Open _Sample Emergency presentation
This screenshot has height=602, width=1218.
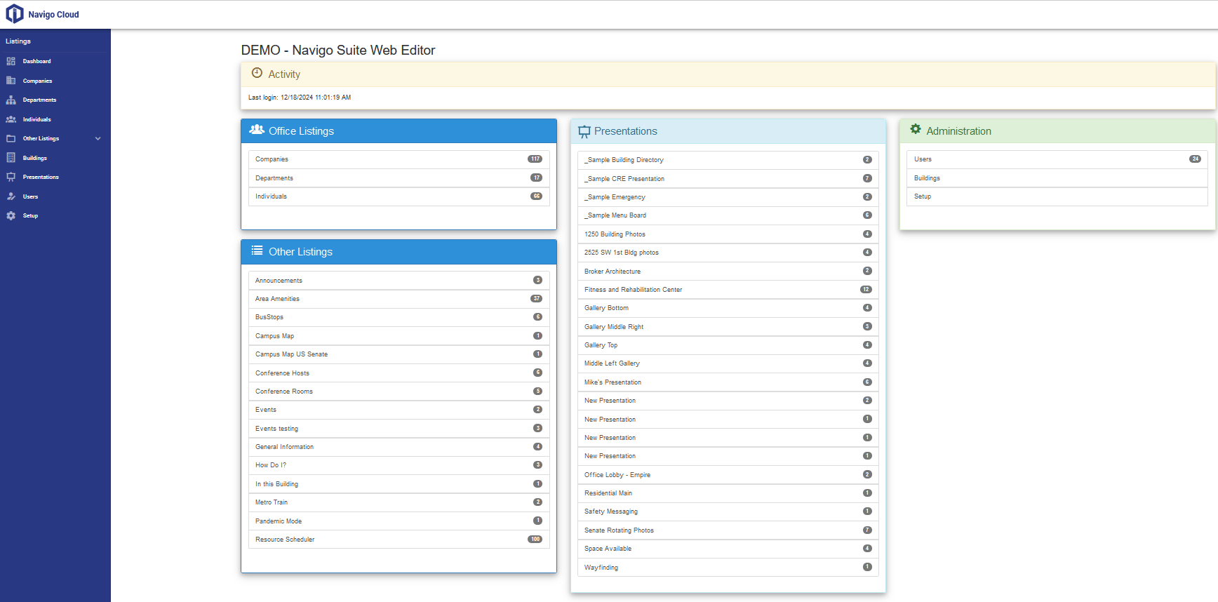point(728,197)
